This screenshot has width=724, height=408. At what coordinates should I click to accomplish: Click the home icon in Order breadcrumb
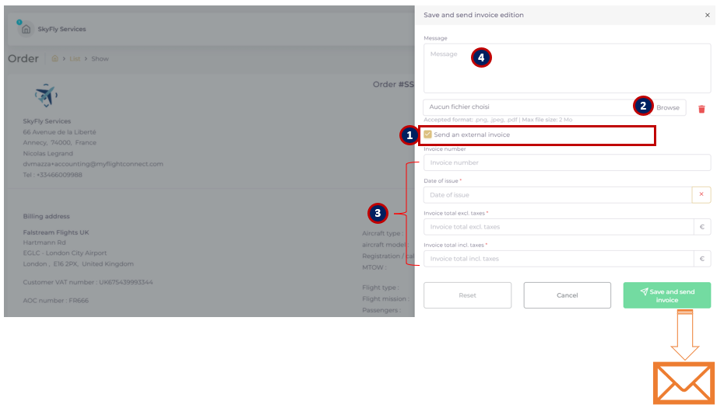pos(54,59)
